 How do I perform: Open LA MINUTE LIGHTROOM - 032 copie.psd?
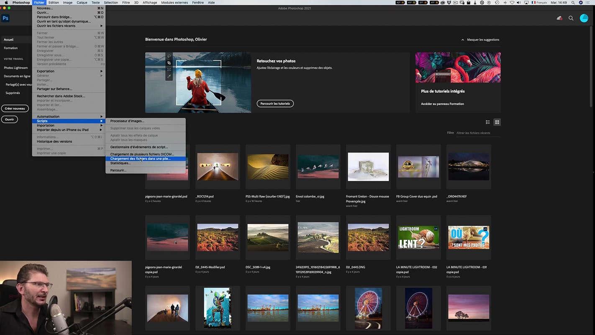pyautogui.click(x=418, y=237)
